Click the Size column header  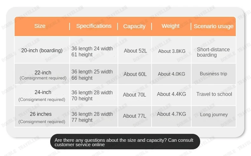click(x=40, y=26)
